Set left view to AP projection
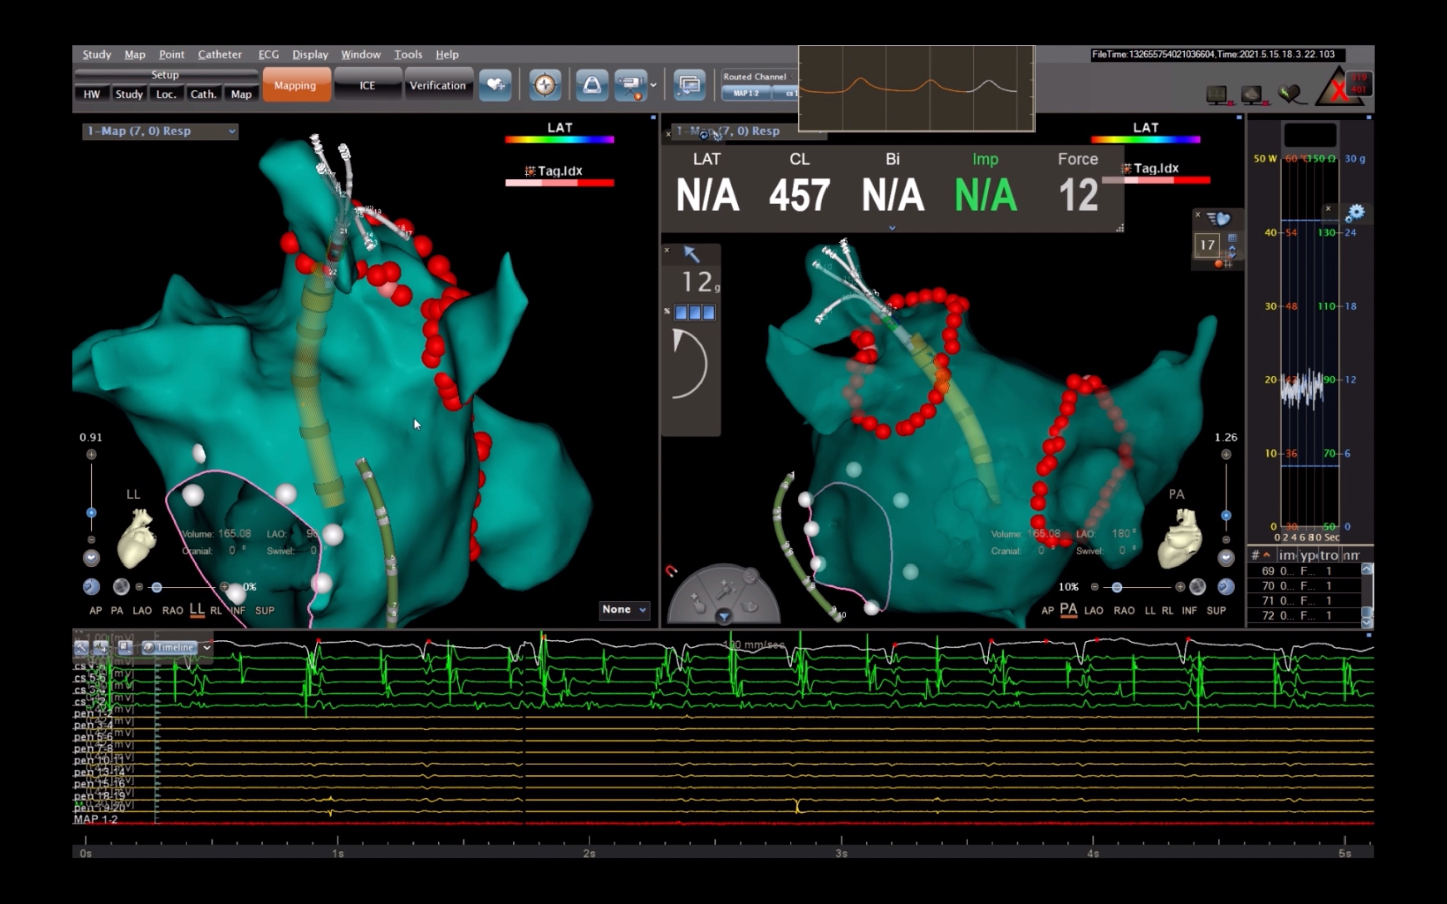Image resolution: width=1447 pixels, height=904 pixels. [x=95, y=610]
